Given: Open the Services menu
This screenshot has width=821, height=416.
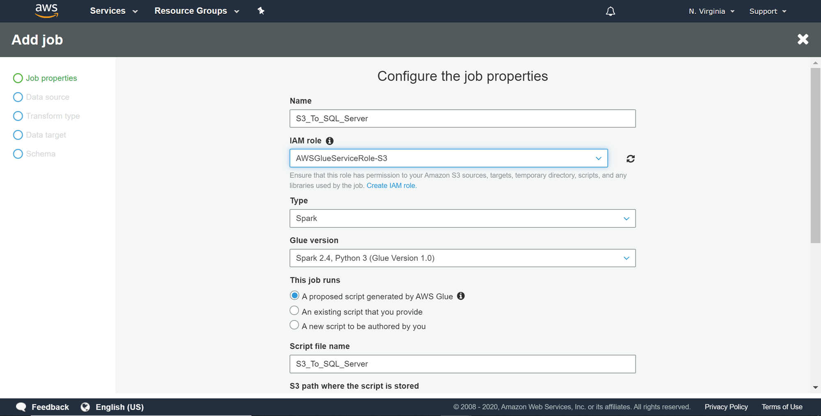Looking at the screenshot, I should (113, 11).
